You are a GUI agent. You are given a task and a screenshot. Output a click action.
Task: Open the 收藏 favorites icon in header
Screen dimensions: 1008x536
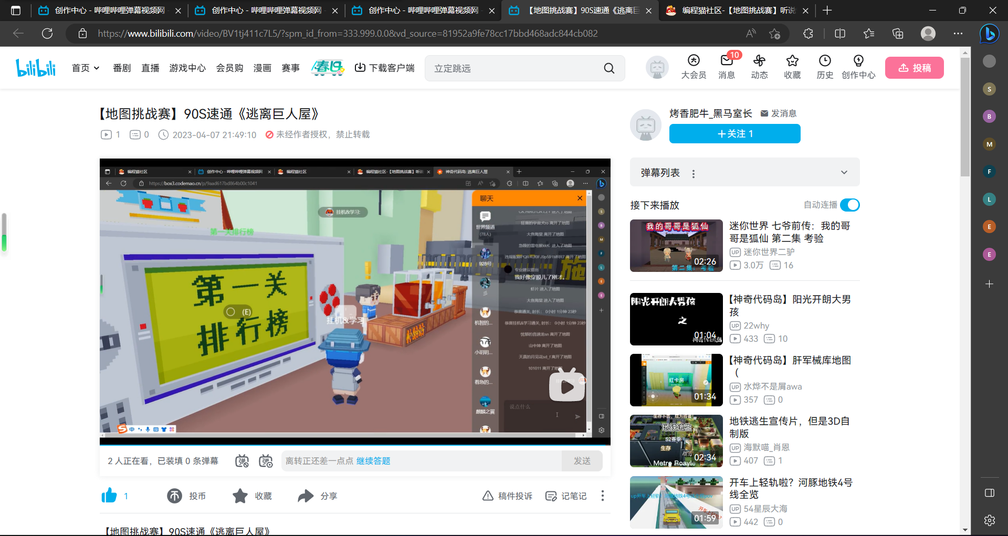tap(792, 67)
